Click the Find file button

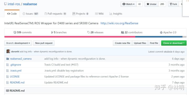[154, 43]
